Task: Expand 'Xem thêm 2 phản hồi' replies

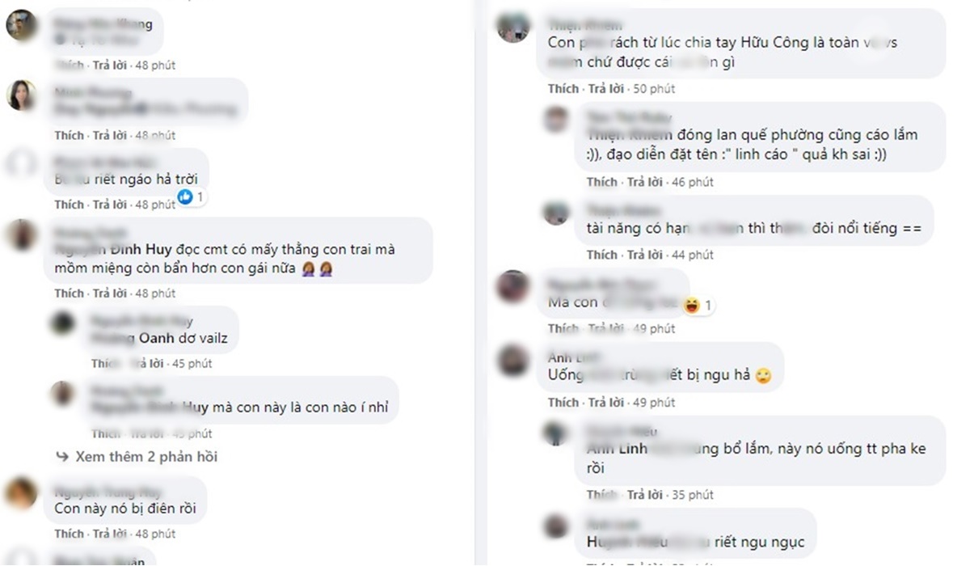Action: (x=146, y=457)
